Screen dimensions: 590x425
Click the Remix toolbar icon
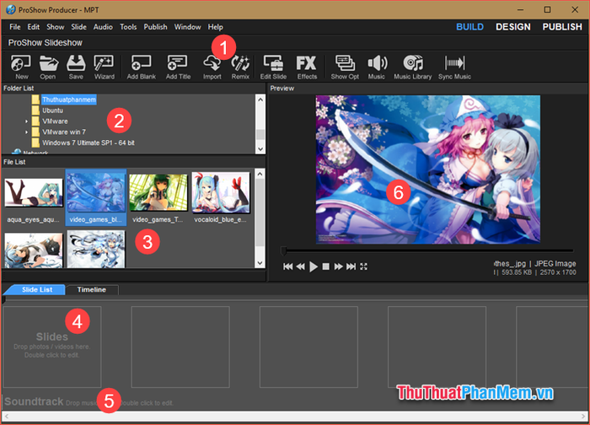click(x=240, y=67)
